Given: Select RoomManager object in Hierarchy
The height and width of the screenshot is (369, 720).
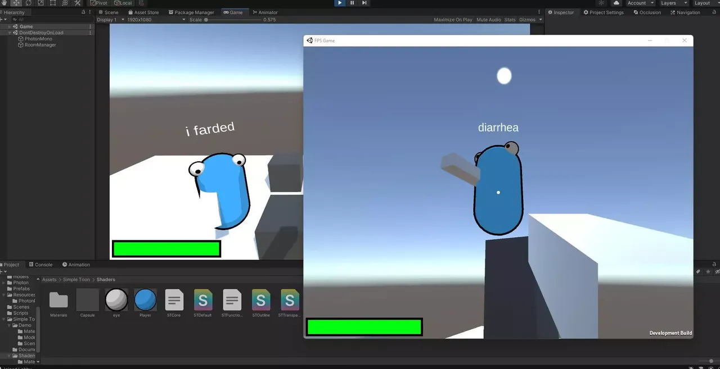Looking at the screenshot, I should [x=39, y=45].
